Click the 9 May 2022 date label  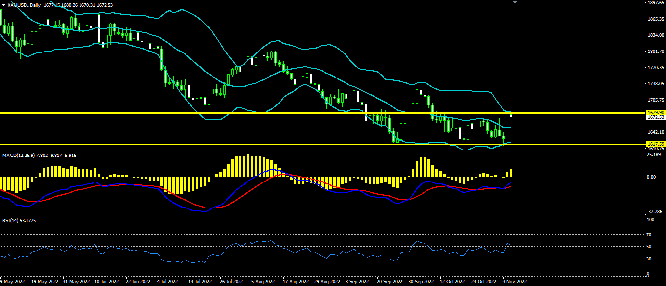coord(13,282)
